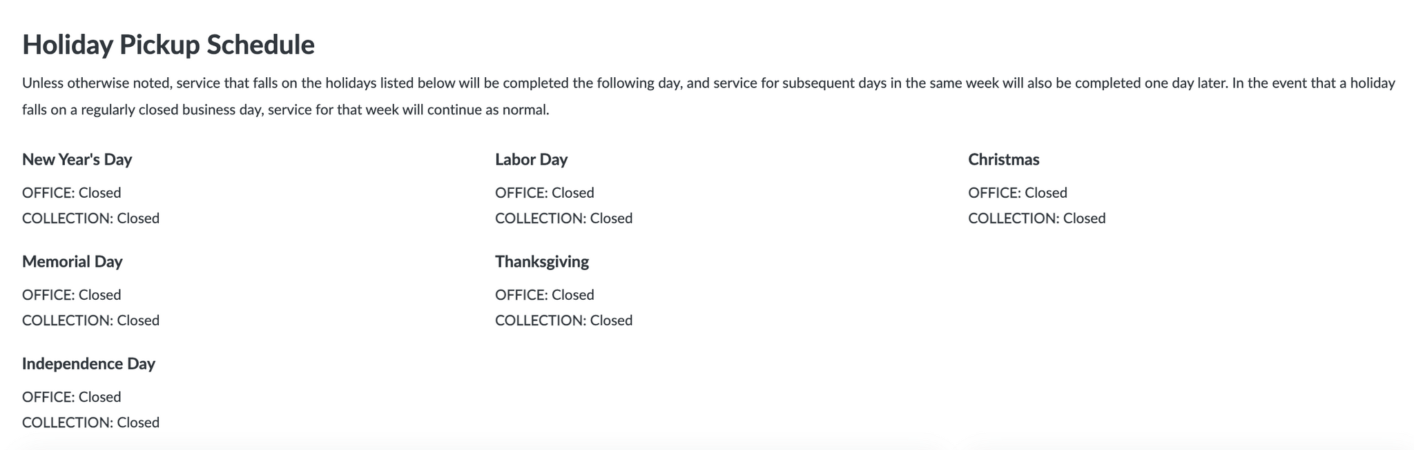Click COLLECTION status under Thanksgiving
1414x450 pixels.
point(563,320)
